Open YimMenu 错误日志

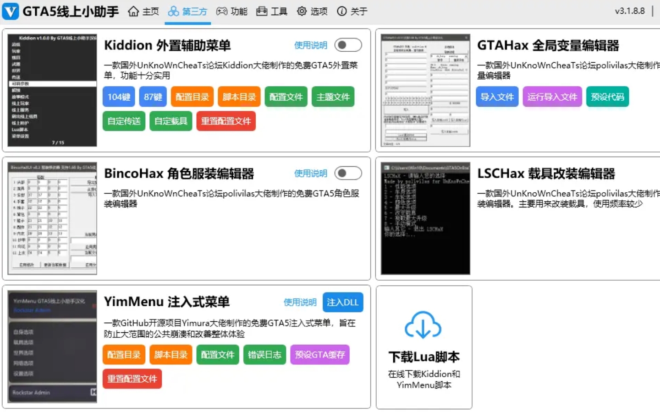265,354
